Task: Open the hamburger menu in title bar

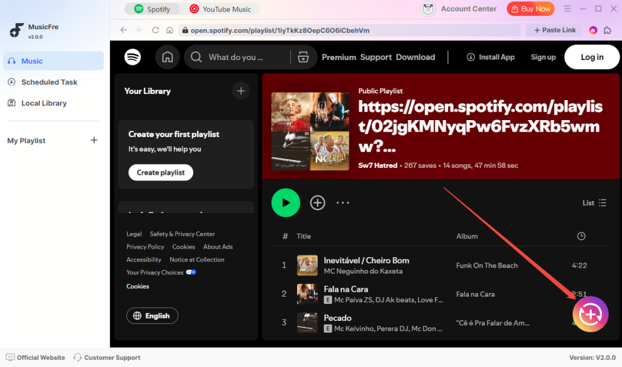Action: [567, 8]
